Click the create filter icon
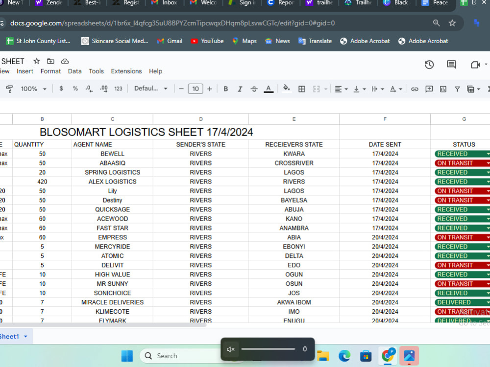The height and width of the screenshot is (367, 490). point(457,89)
